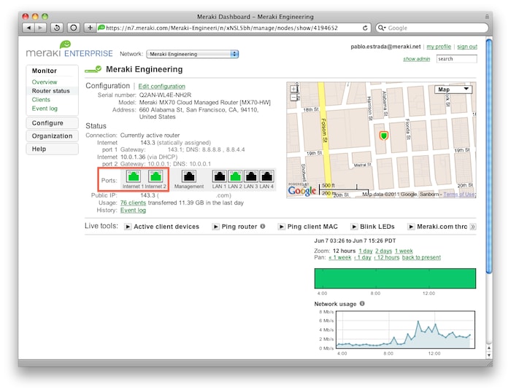Screen dimensions: 511x392
Task: Expand the Ping router live tool
Action: 216,227
